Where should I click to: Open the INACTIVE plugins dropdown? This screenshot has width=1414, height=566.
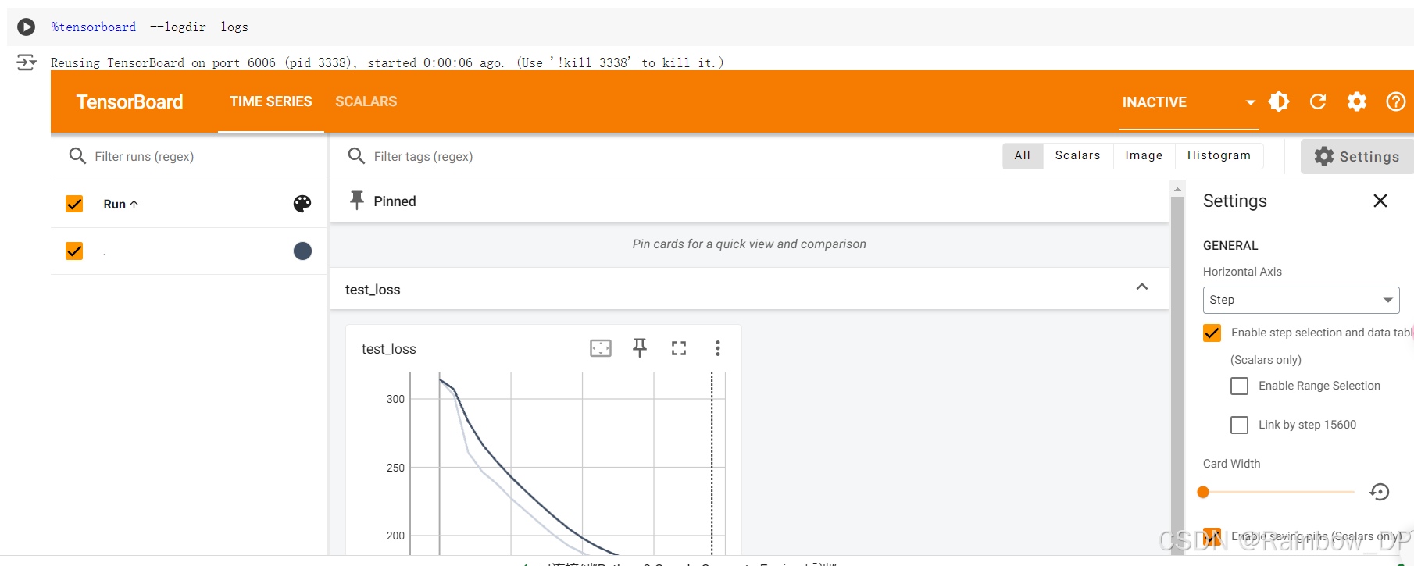1188,102
